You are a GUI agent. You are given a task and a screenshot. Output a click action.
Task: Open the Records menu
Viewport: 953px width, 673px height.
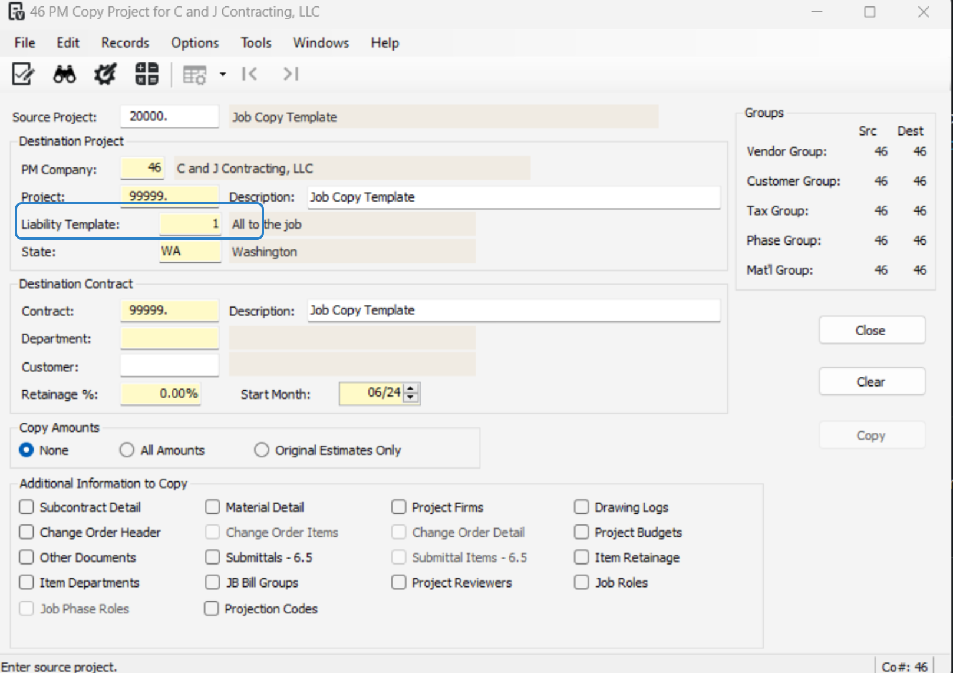point(125,43)
